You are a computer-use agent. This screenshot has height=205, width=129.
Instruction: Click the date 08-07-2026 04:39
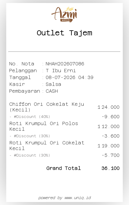pyautogui.click(x=69, y=78)
